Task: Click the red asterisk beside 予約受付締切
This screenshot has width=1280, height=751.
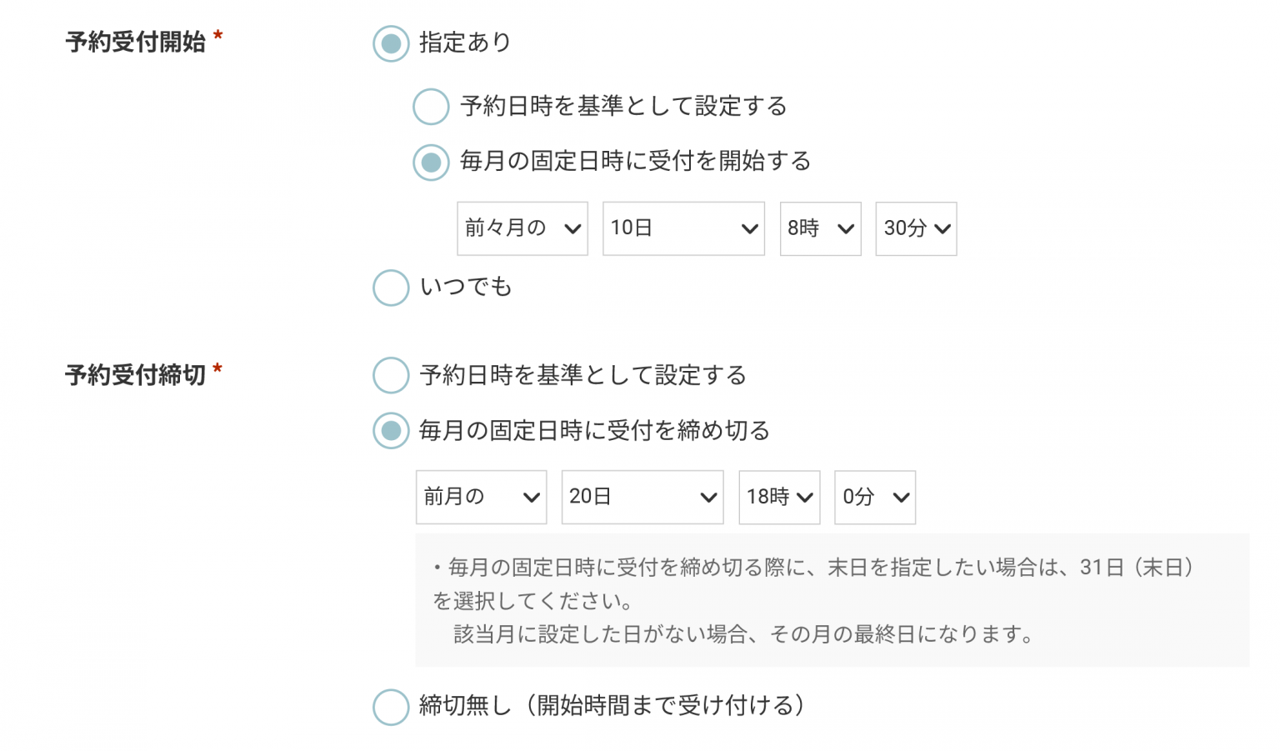Action: 217,369
